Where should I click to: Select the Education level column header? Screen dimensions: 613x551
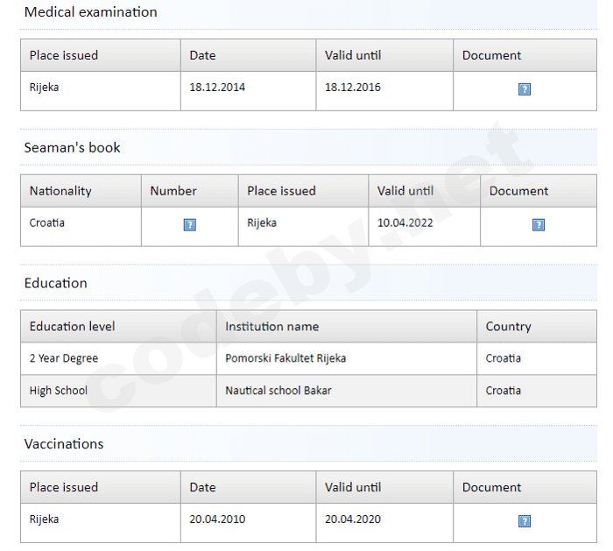(73, 327)
